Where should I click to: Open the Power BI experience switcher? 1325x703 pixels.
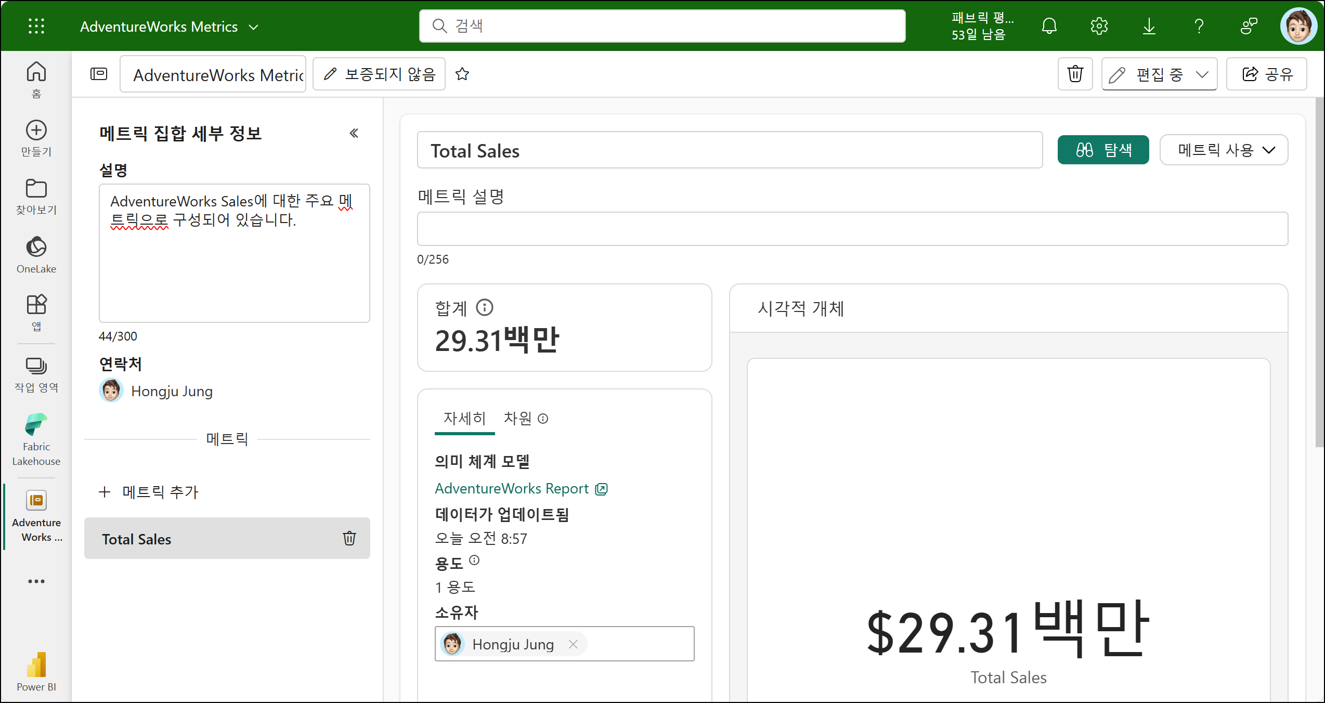36,672
